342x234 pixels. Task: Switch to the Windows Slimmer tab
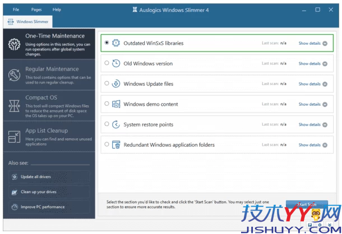point(27,22)
